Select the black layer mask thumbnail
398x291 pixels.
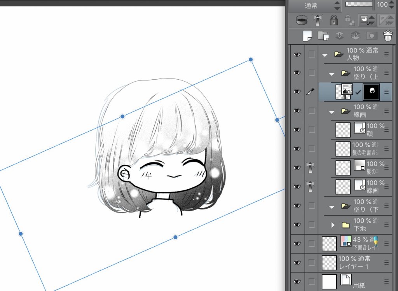371,92
